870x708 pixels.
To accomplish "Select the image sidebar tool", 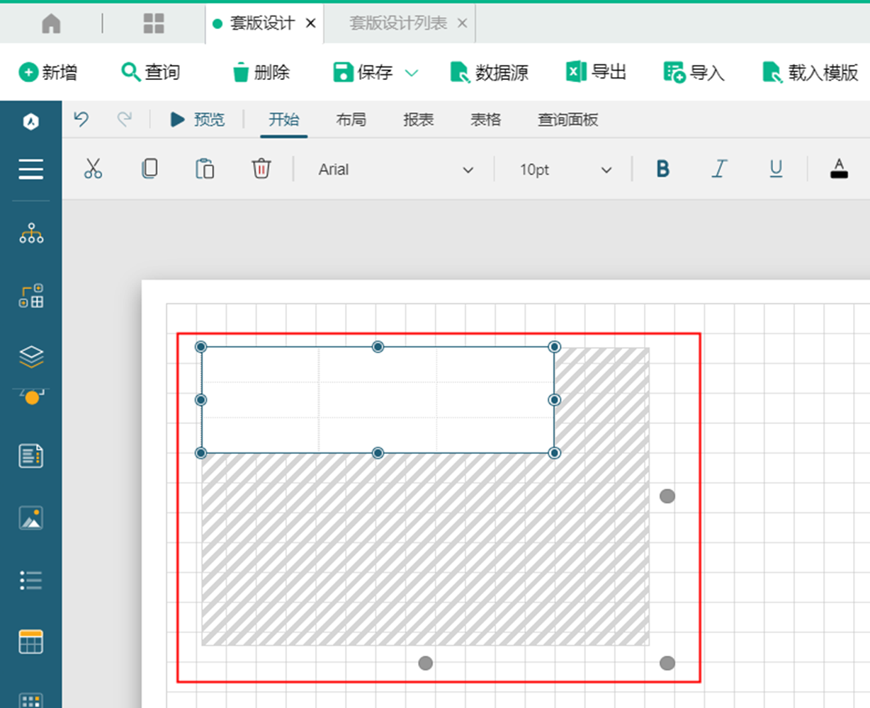I will pos(31,518).
